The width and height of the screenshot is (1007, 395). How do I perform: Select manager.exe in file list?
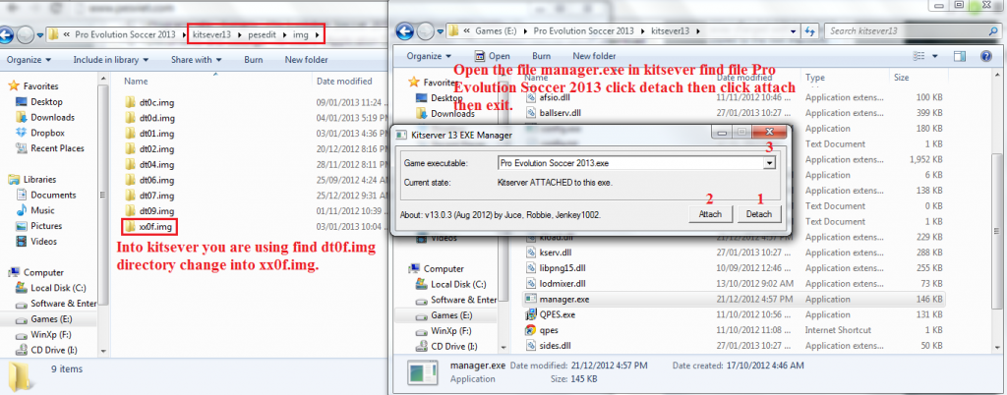(733, 299)
